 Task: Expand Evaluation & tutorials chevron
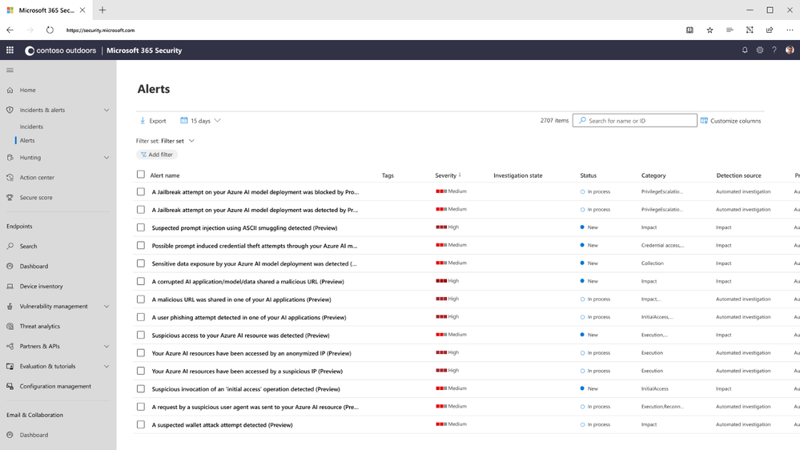(x=107, y=367)
